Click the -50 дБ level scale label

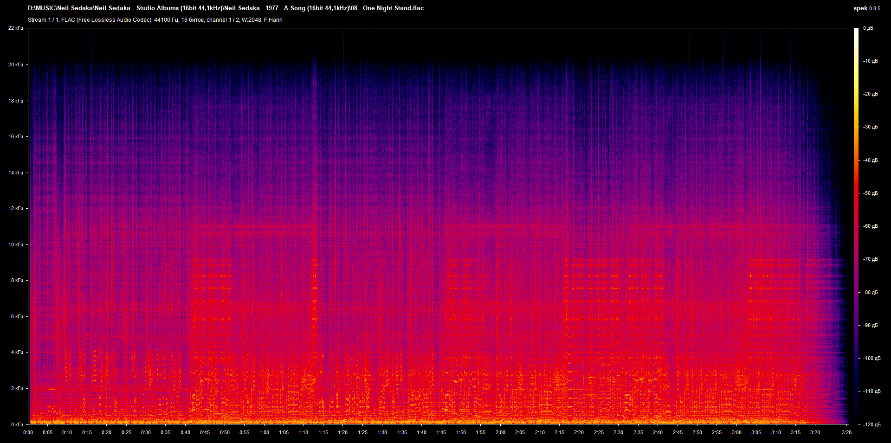tap(870, 193)
